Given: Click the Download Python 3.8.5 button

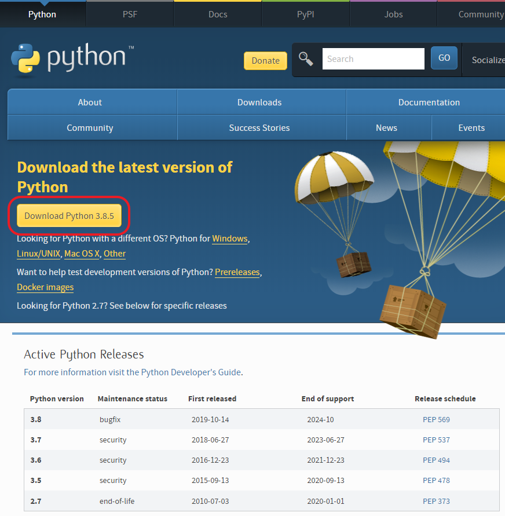Looking at the screenshot, I should 69,215.
